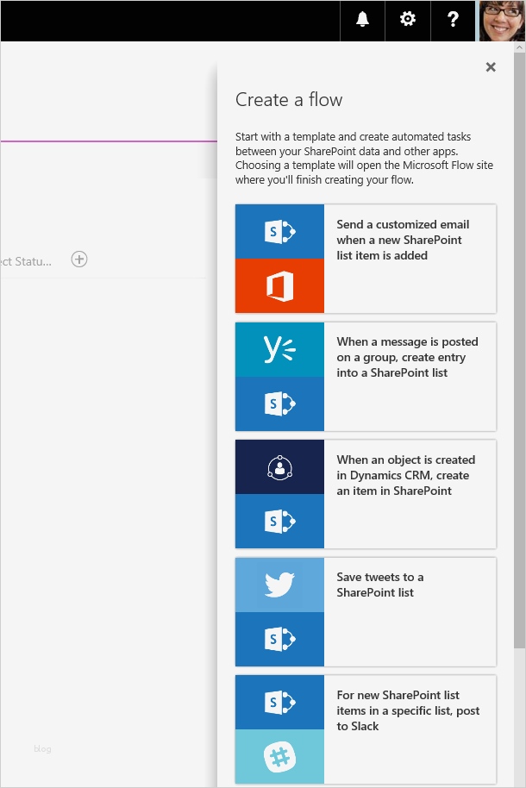Screen dimensions: 526x788
Task: Open the help question mark
Action: pyautogui.click(x=453, y=20)
